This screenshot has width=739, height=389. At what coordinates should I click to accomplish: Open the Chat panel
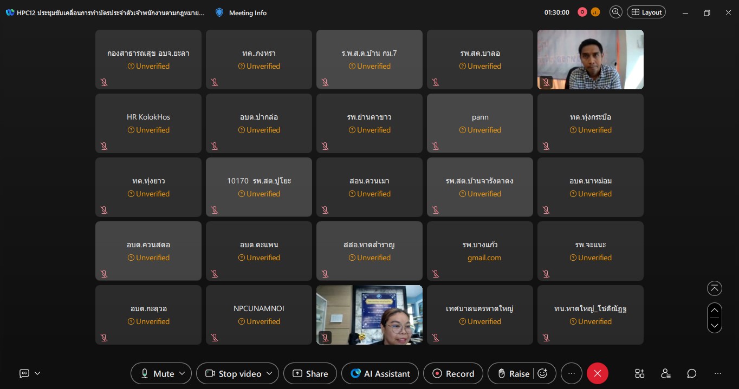(x=692, y=373)
